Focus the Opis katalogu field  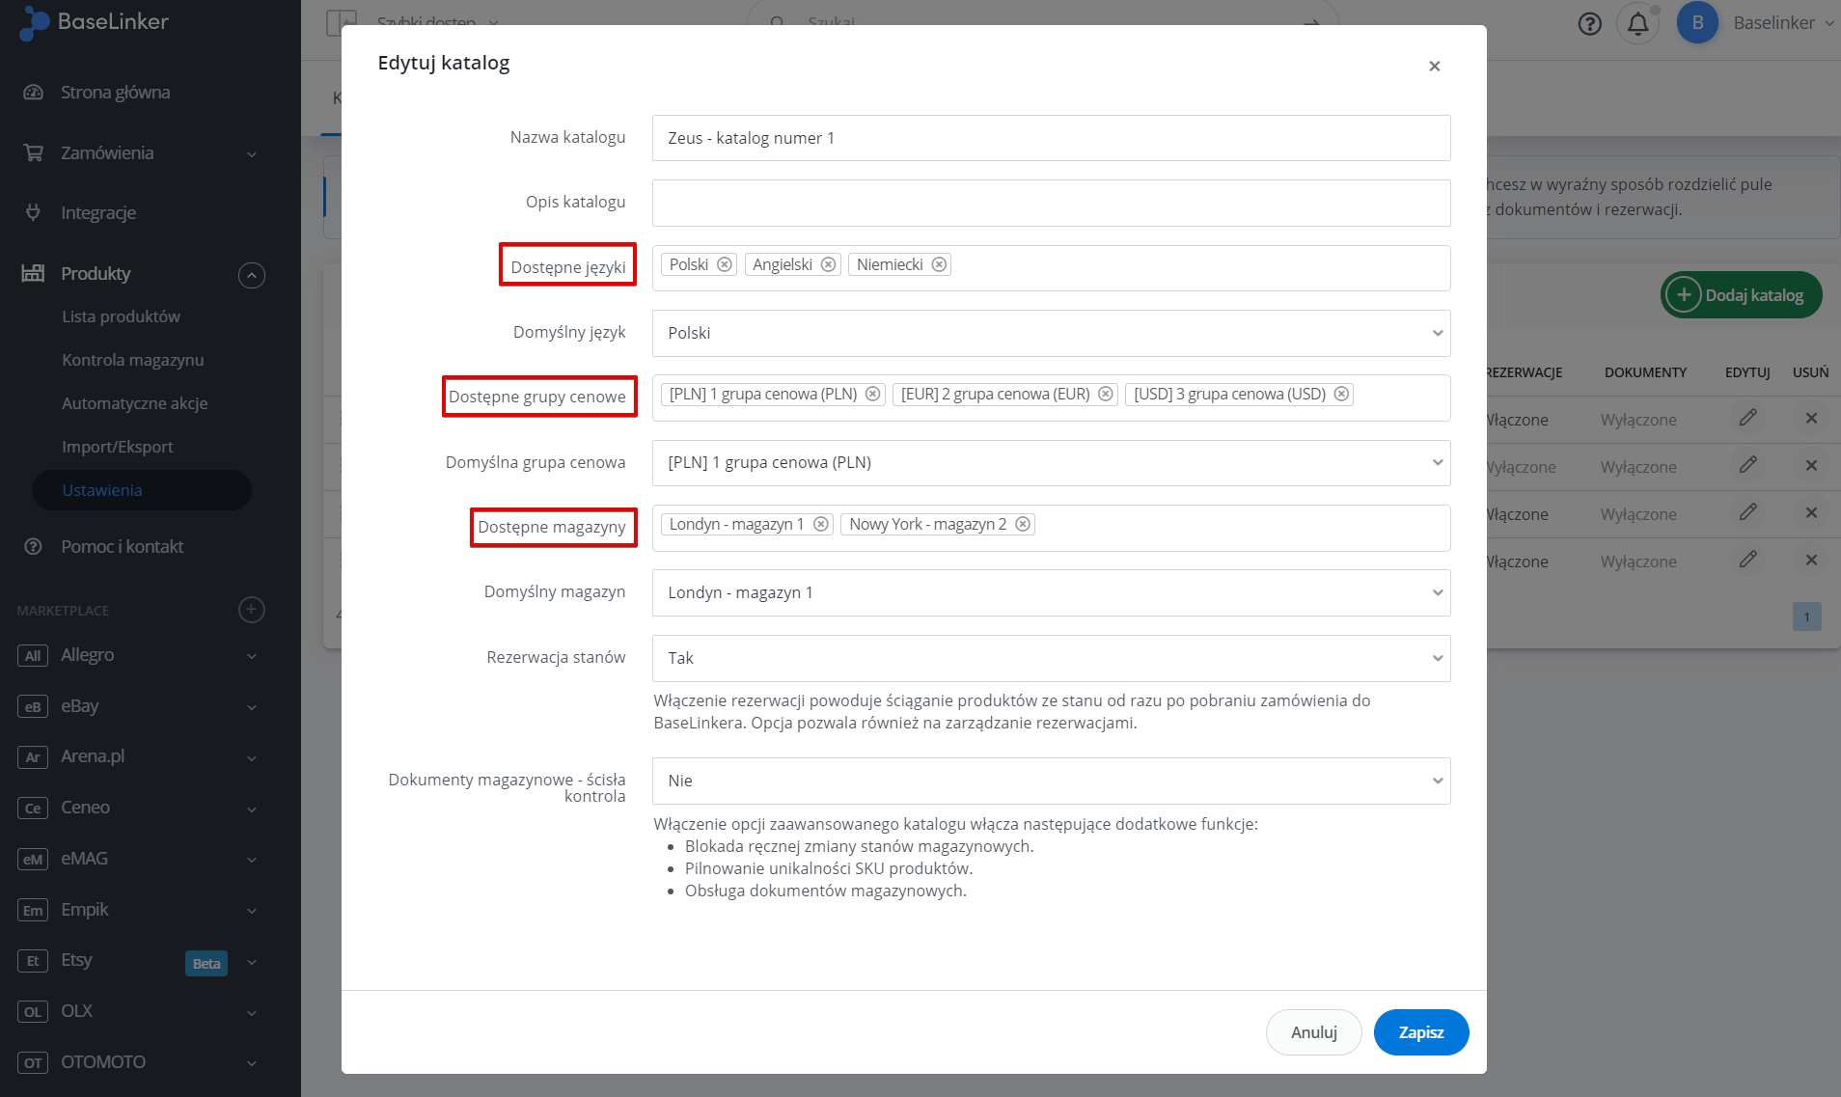pyautogui.click(x=1051, y=203)
